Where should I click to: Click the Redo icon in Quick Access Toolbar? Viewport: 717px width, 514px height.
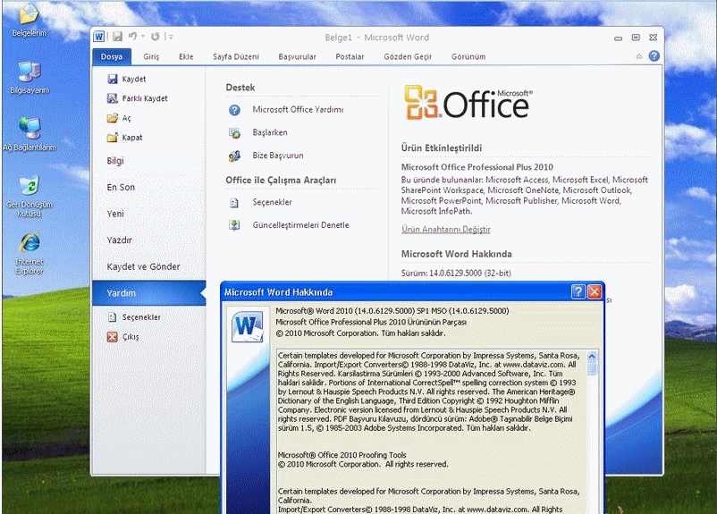point(156,37)
